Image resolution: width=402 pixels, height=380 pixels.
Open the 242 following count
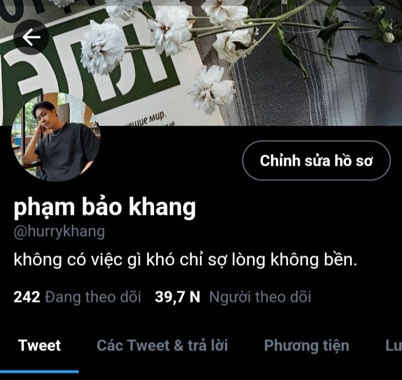(27, 297)
